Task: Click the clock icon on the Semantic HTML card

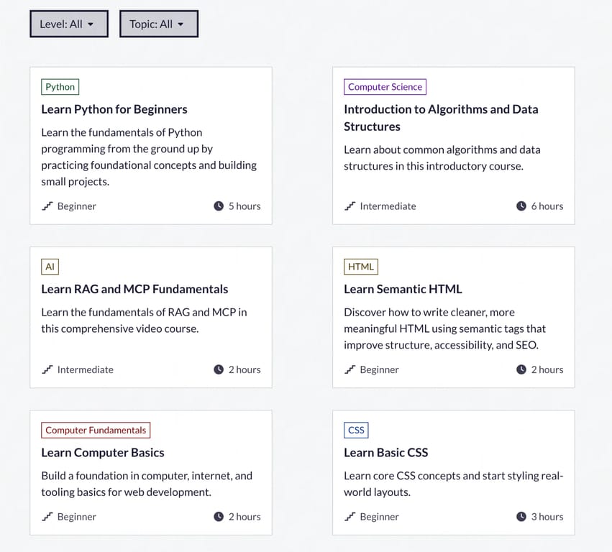Action: [521, 369]
